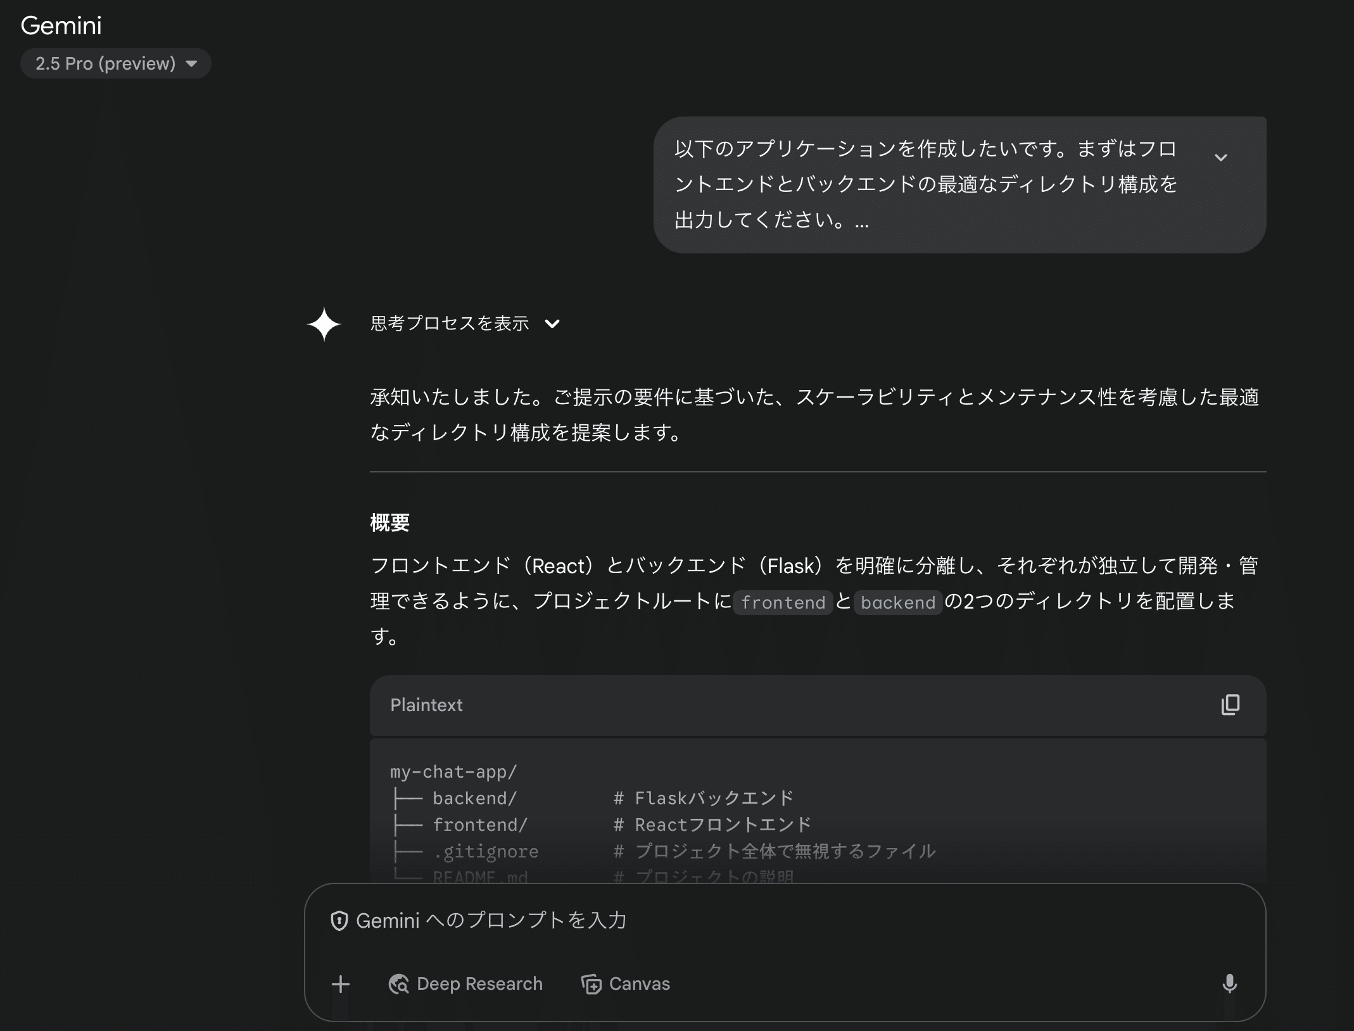Screen dimensions: 1354x1031
Task: Click the microphone icon for voice input
Action: 1231,984
